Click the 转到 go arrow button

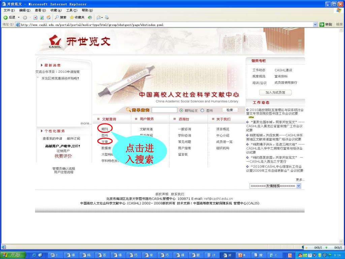(325, 24)
